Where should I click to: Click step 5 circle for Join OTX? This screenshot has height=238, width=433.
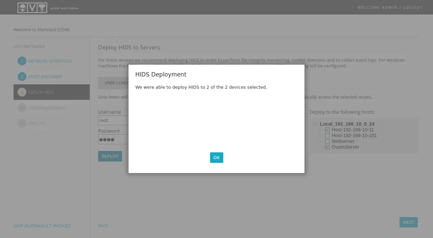(x=22, y=123)
